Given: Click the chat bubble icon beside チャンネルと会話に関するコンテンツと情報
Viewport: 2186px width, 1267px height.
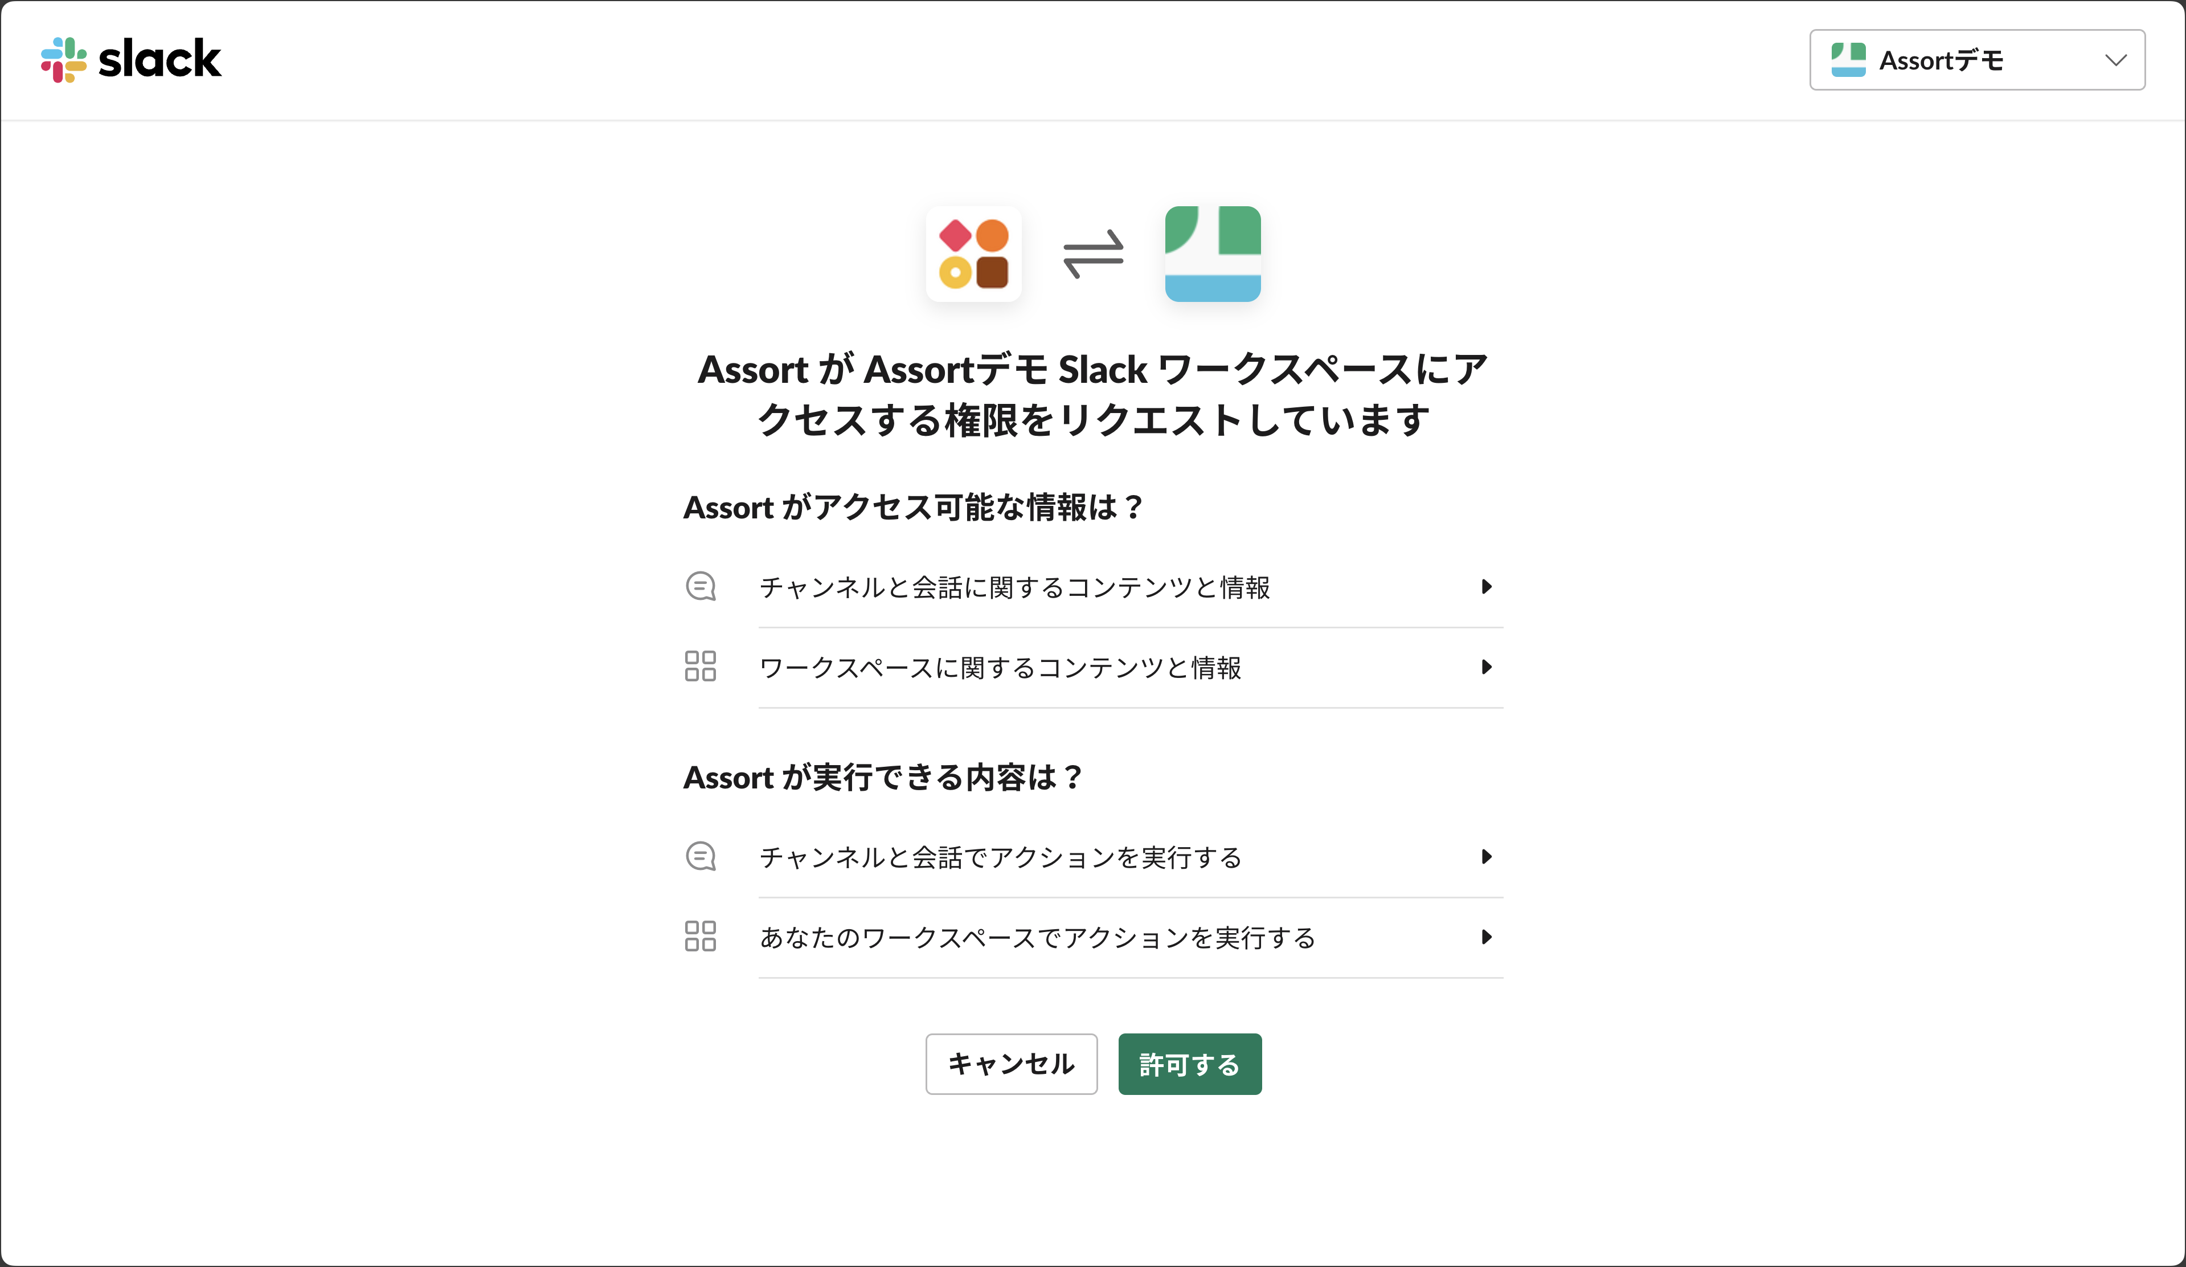Looking at the screenshot, I should pyautogui.click(x=700, y=587).
